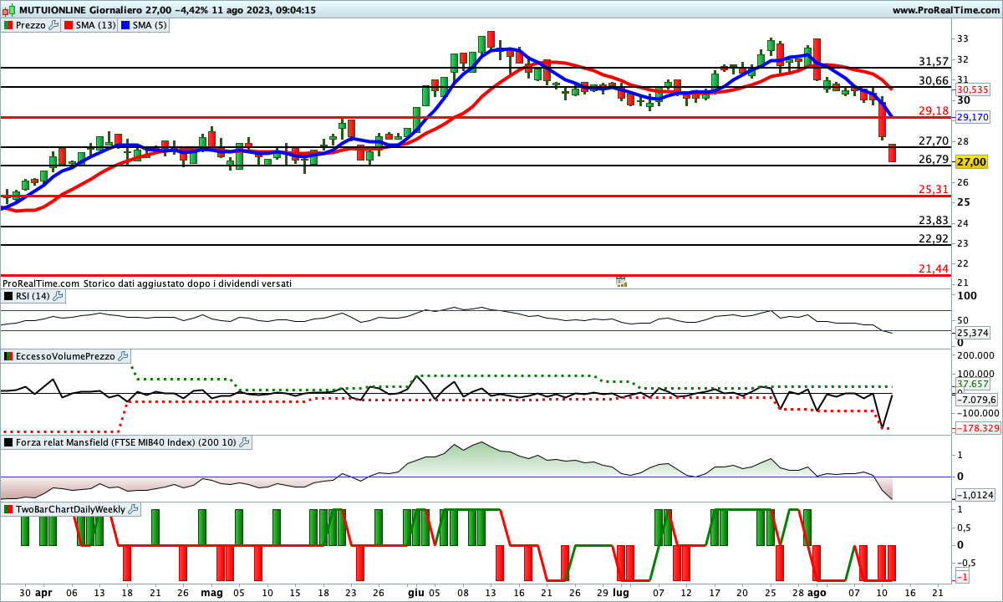Click TwoBarChartDailyWeekly wrench icon
This screenshot has width=1003, height=602.
pyautogui.click(x=134, y=508)
